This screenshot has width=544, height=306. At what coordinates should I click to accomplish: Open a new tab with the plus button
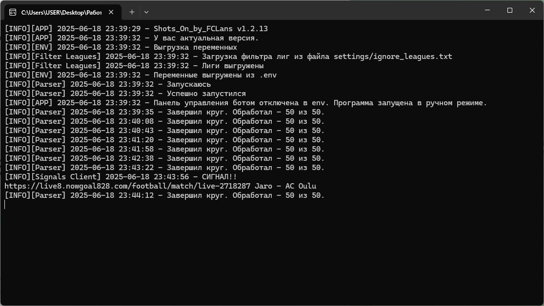[132, 12]
